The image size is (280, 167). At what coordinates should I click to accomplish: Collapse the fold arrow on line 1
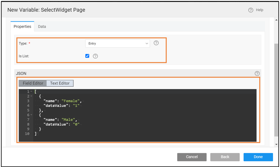[31, 92]
